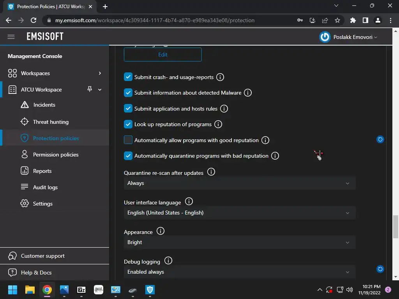The width and height of the screenshot is (399, 299).
Task: Reset the Debug logging setting to default
Action: point(380,269)
